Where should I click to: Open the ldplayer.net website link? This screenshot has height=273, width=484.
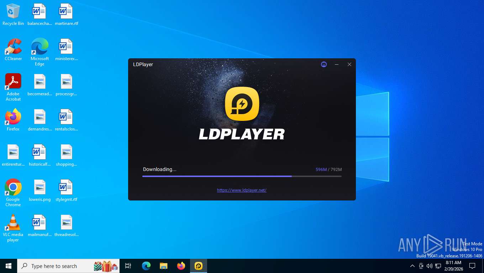(x=242, y=190)
